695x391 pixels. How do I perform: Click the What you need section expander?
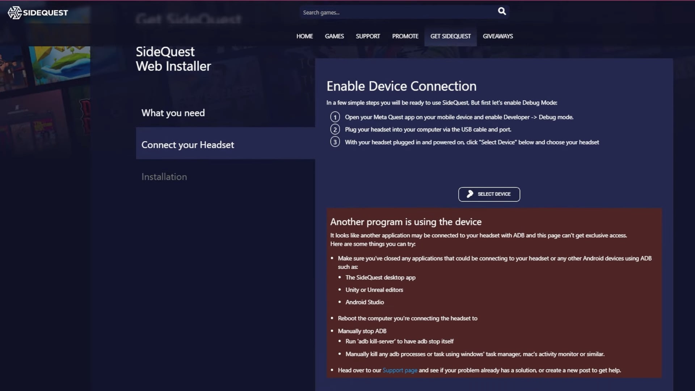(173, 113)
